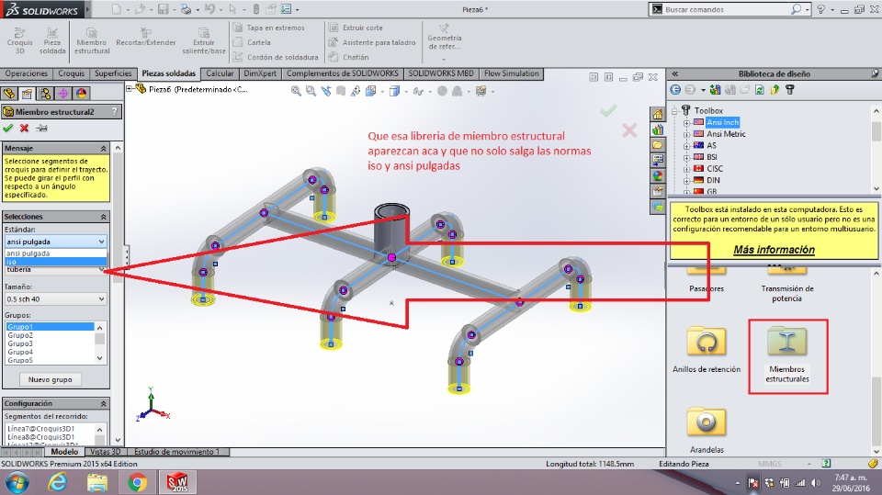Open the Flow Simulation tab

pos(512,73)
